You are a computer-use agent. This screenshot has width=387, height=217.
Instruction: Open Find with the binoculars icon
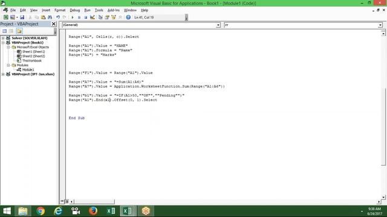[x=50, y=17]
